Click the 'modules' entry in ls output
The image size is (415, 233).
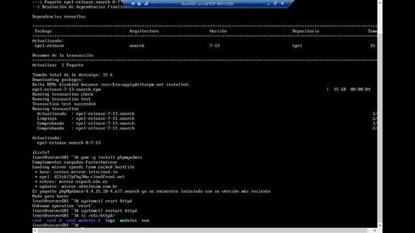(128, 221)
